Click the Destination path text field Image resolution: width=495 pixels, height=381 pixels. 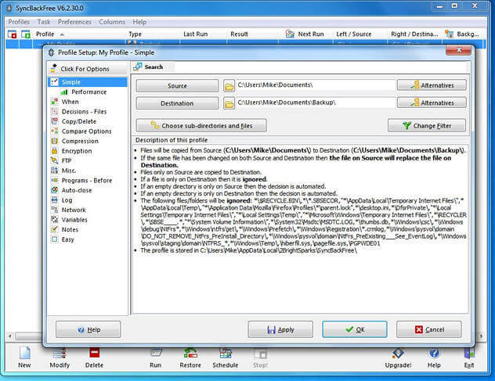(x=316, y=102)
